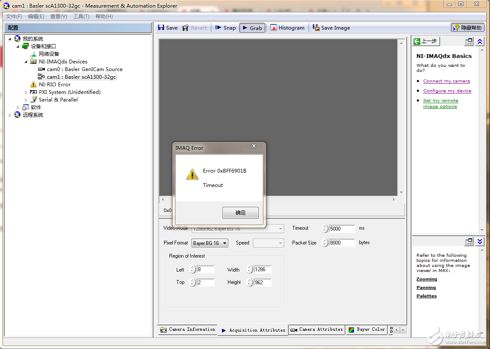
Task: Collapse the upper help pane with double chevron
Action: tap(480, 41)
